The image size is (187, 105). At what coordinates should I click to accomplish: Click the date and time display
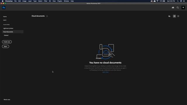pos(171,1)
